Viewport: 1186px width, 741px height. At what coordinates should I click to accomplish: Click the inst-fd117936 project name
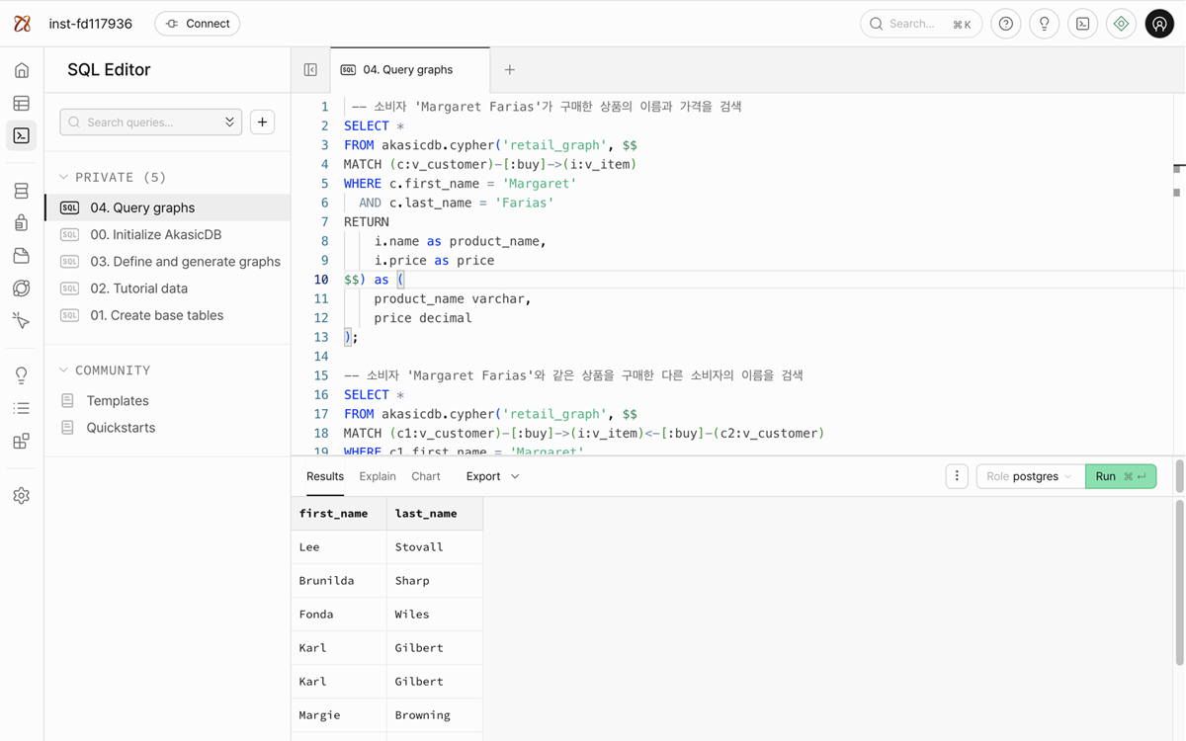(91, 24)
